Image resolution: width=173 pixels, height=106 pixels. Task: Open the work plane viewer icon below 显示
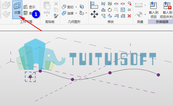(26, 13)
